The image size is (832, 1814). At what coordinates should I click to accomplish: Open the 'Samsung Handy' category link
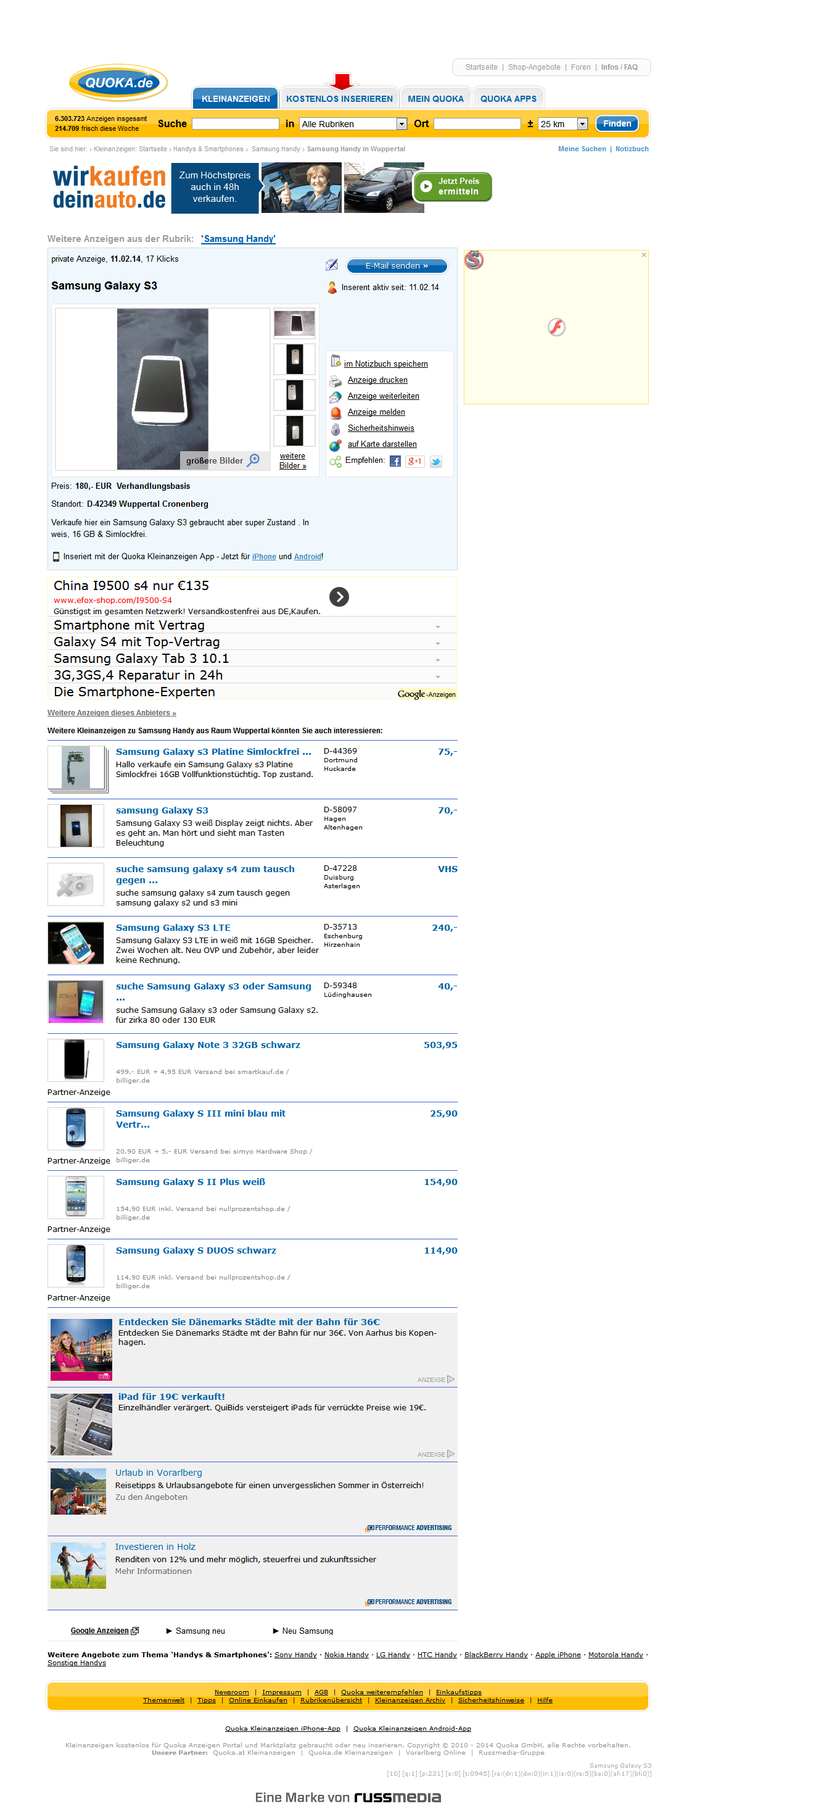[x=238, y=239]
